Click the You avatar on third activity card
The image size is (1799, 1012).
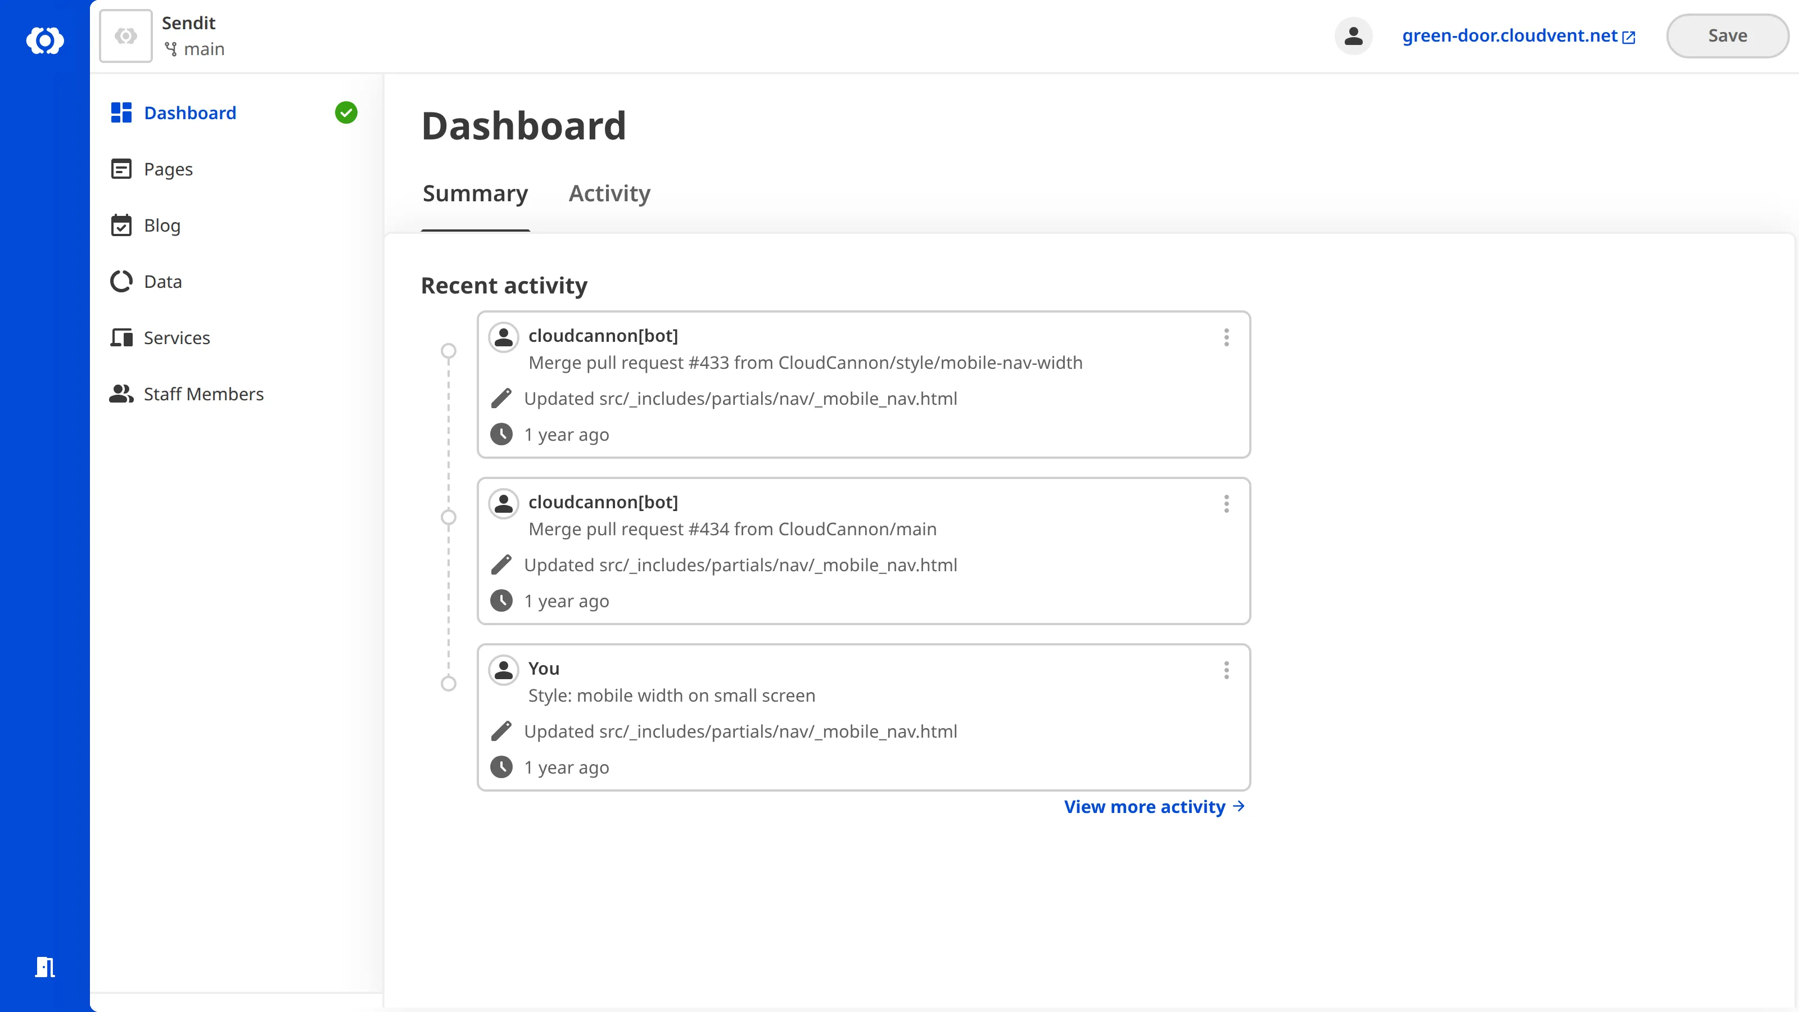coord(503,670)
